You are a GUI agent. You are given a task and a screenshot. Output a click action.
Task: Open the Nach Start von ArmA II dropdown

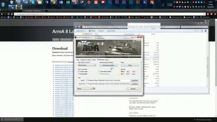coord(87,65)
